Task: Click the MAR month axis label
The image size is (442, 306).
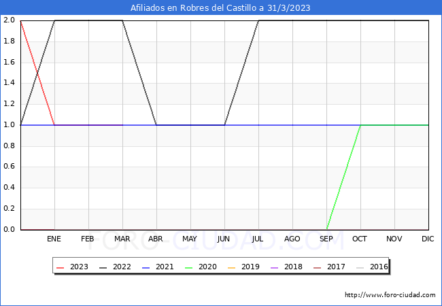Action: 122,239
